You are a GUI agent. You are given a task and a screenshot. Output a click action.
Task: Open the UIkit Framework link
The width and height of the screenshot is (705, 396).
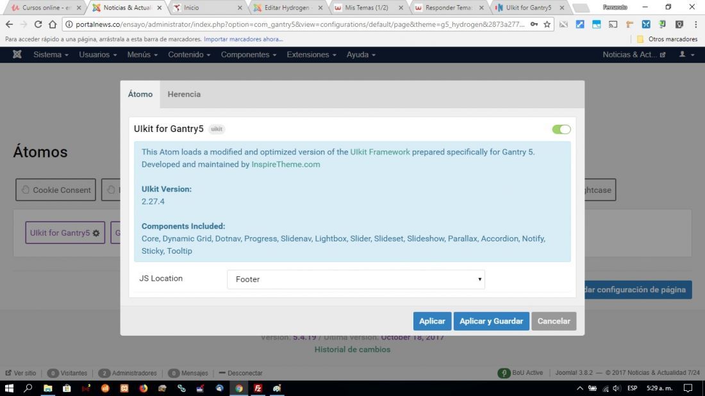380,152
